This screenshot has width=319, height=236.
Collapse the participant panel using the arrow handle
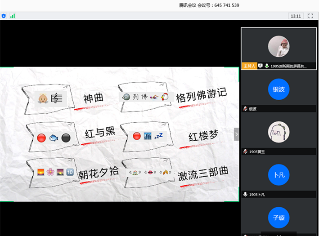pyautogui.click(x=236, y=134)
